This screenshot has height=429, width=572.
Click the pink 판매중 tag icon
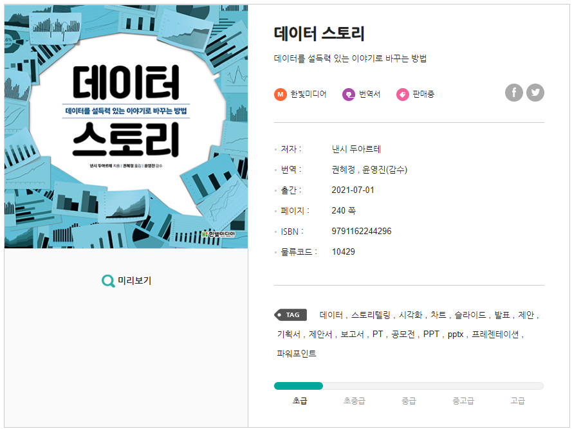(402, 95)
